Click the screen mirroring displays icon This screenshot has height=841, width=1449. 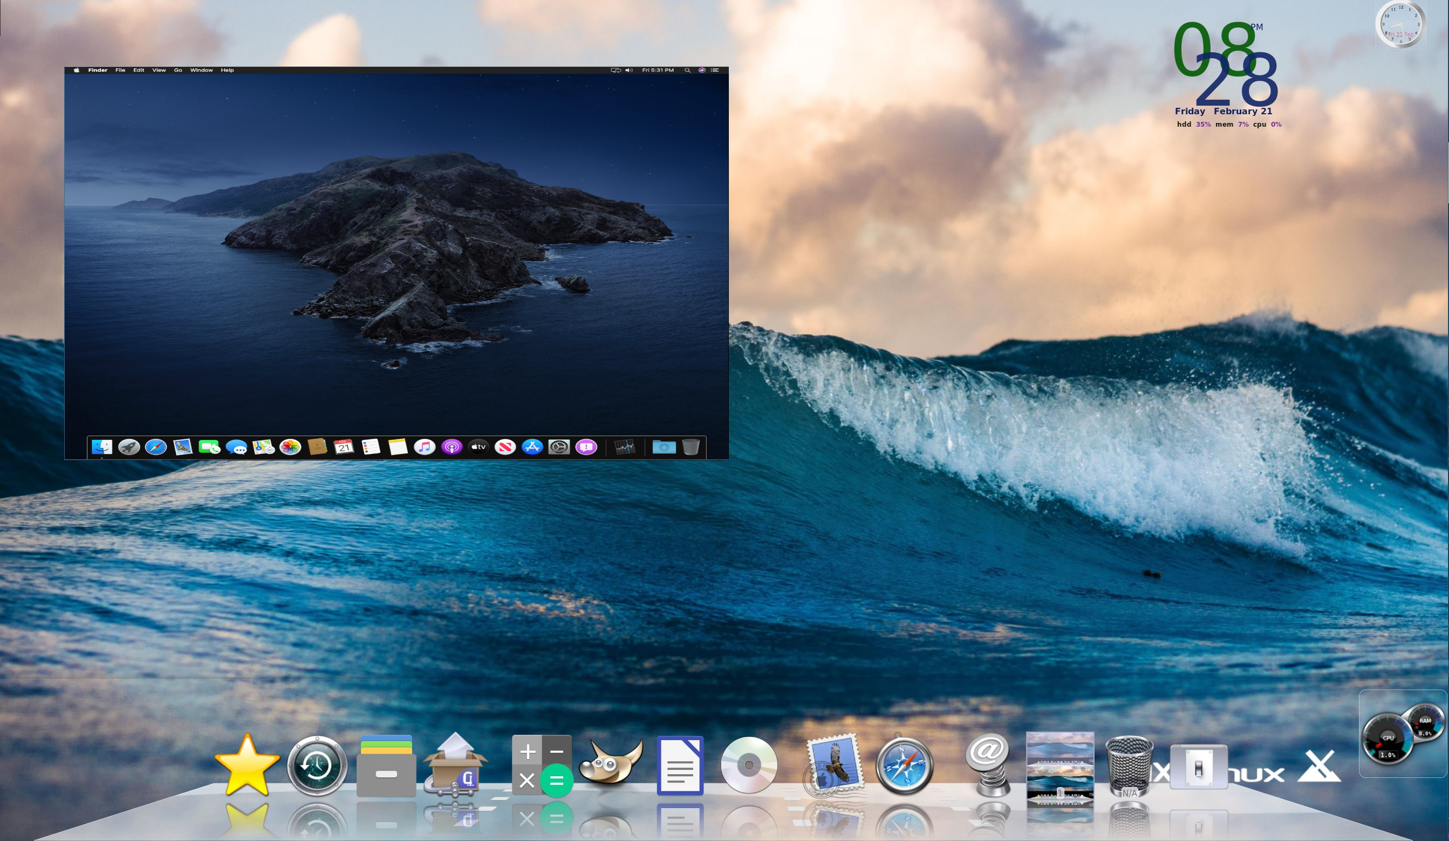coord(616,70)
